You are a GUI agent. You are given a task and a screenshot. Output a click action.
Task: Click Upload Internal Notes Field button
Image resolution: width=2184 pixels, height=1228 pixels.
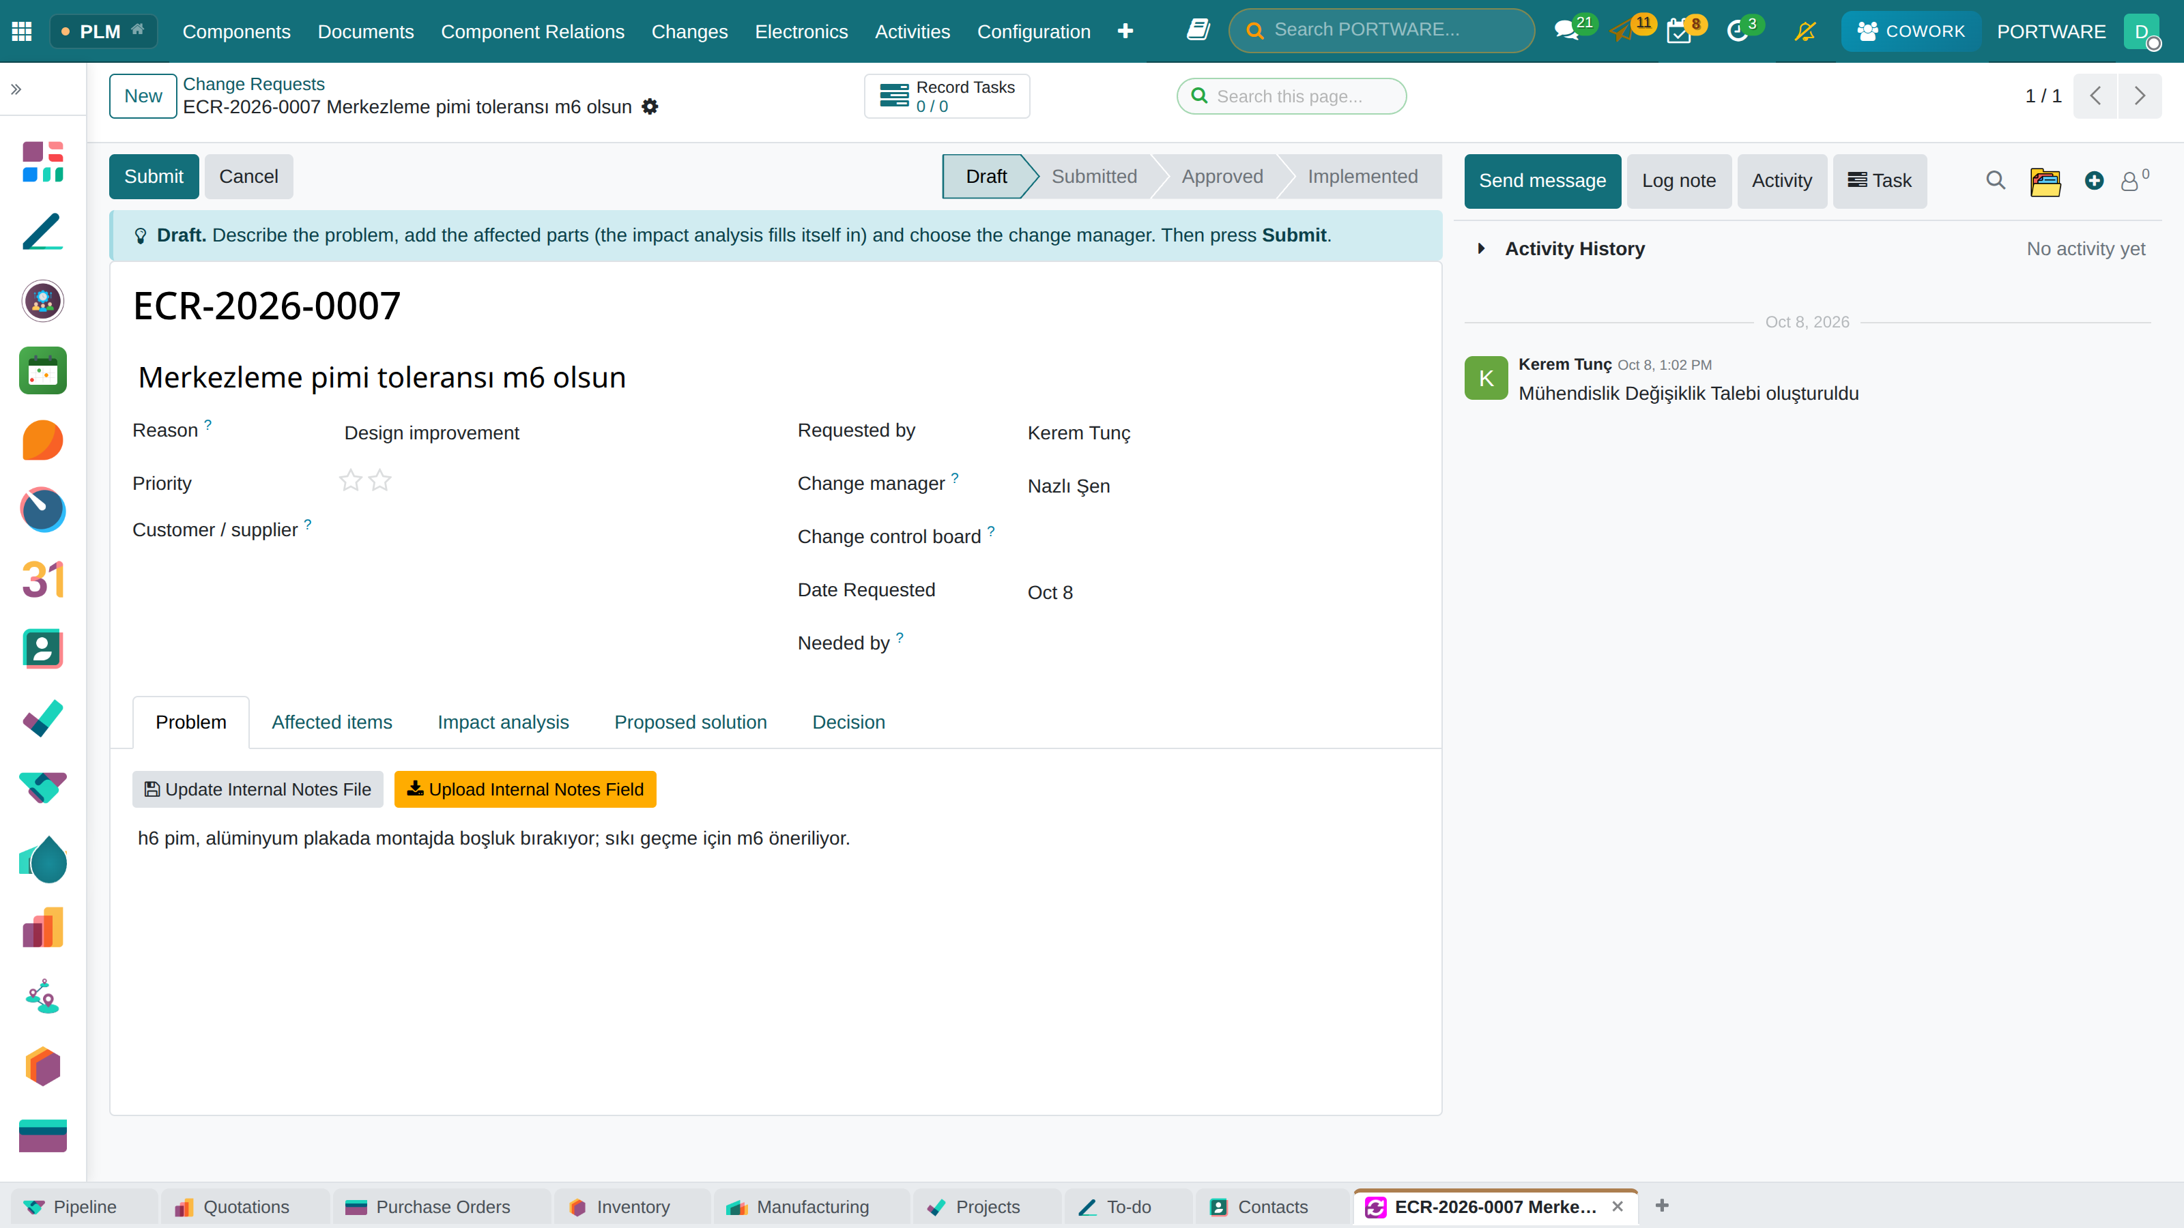[525, 789]
